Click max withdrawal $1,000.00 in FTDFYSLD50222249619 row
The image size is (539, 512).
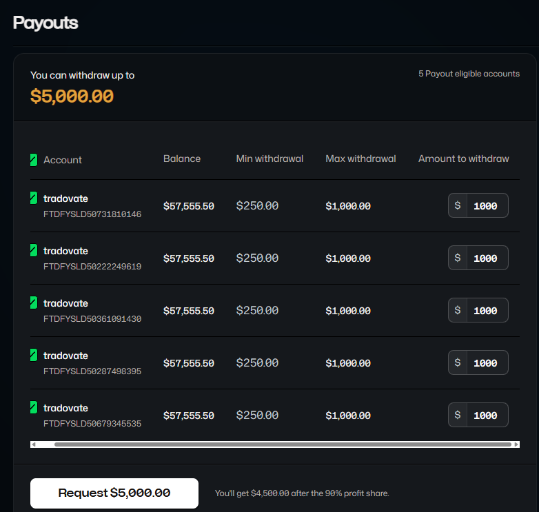pos(348,258)
